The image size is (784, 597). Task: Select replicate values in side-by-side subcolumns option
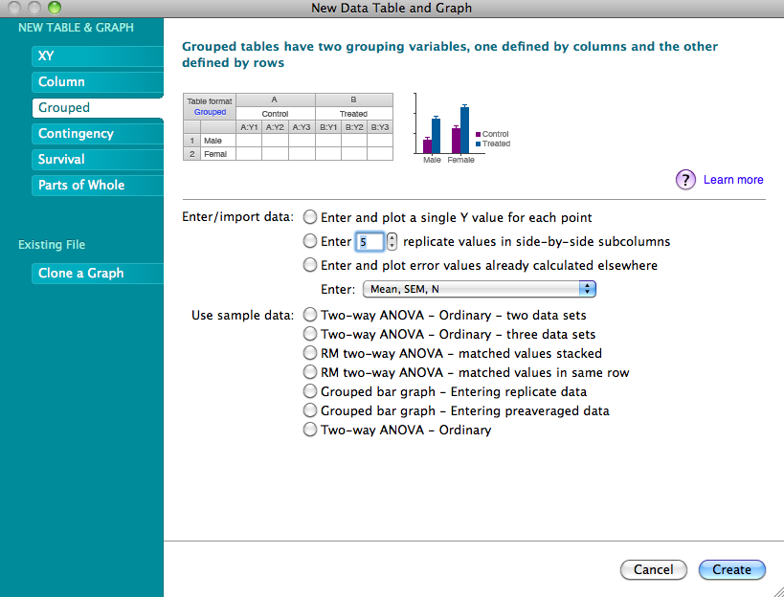tap(310, 241)
